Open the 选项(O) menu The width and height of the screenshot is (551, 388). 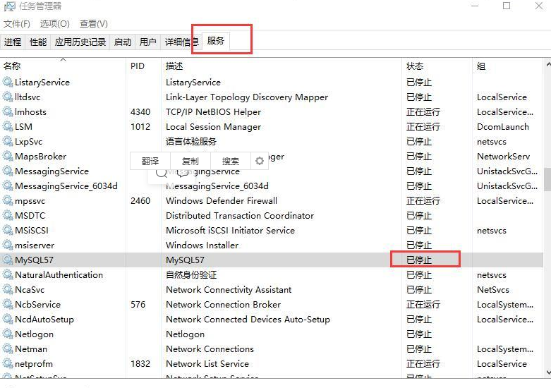pyautogui.click(x=55, y=24)
